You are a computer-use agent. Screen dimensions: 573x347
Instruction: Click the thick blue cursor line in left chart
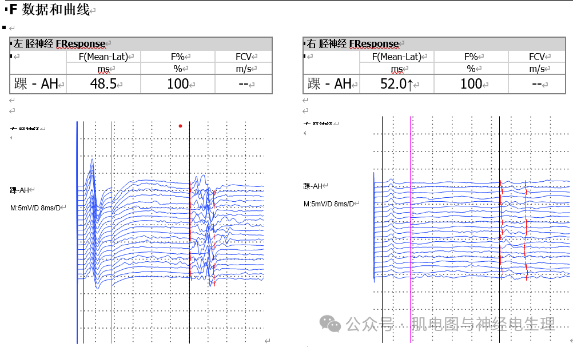click(x=77, y=229)
